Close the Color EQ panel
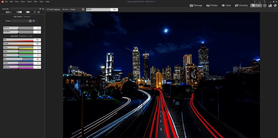The width and height of the screenshot is (278, 138). [43, 9]
